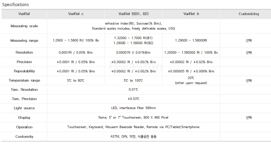This screenshot has height=146, width=271.
Task: Select the LED, interferece filter 589nm cell
Action: point(134,108)
